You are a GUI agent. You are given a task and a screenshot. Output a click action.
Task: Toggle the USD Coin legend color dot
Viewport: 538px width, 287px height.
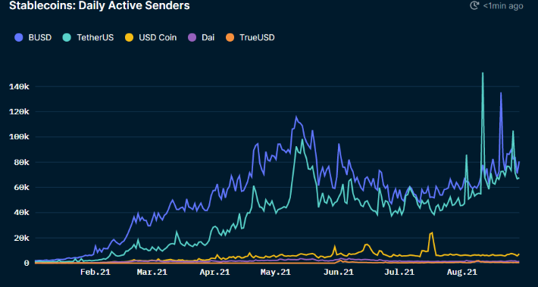click(129, 37)
